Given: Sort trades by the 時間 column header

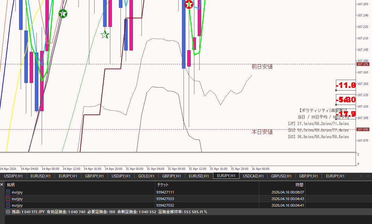Looking at the screenshot, I should click(299, 185).
